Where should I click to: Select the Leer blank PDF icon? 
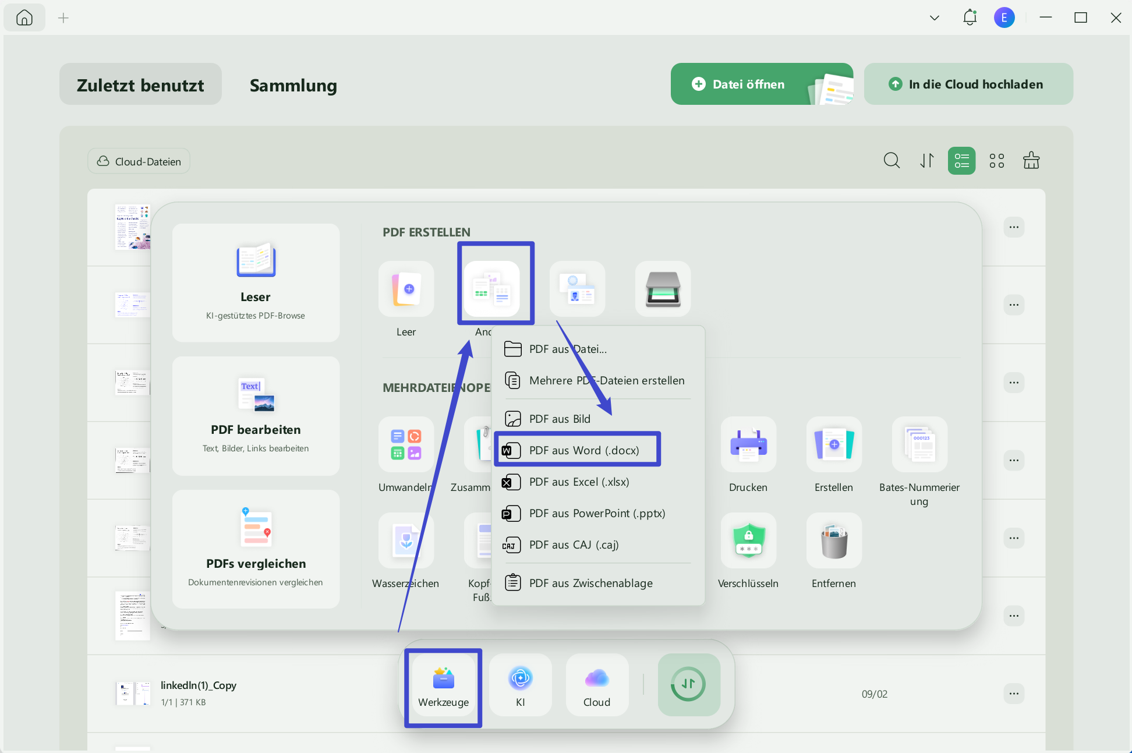point(406,289)
